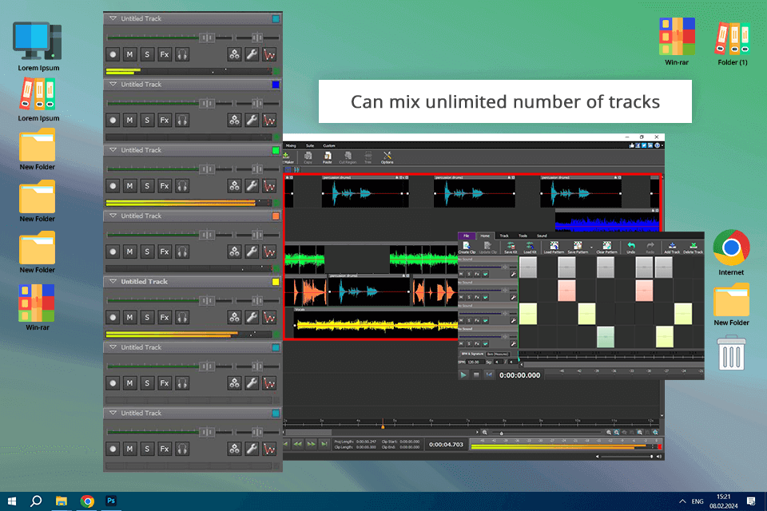The image size is (767, 511).
Task: Switch to Suite tab in main window
Action: [x=310, y=145]
